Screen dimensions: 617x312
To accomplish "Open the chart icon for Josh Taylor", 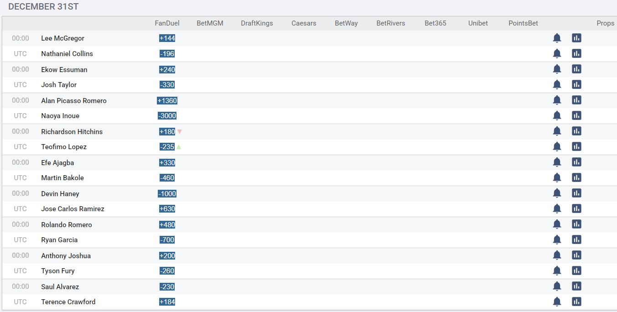I will tap(576, 85).
